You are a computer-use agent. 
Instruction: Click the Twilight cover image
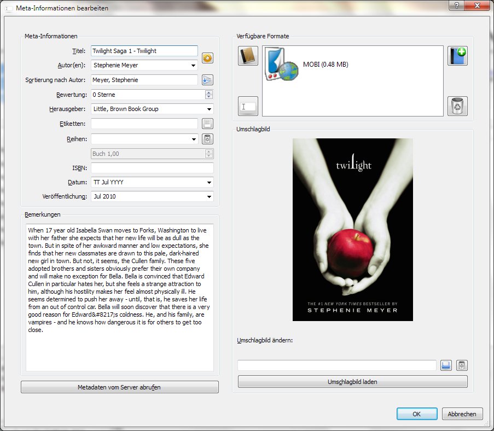pyautogui.click(x=352, y=230)
